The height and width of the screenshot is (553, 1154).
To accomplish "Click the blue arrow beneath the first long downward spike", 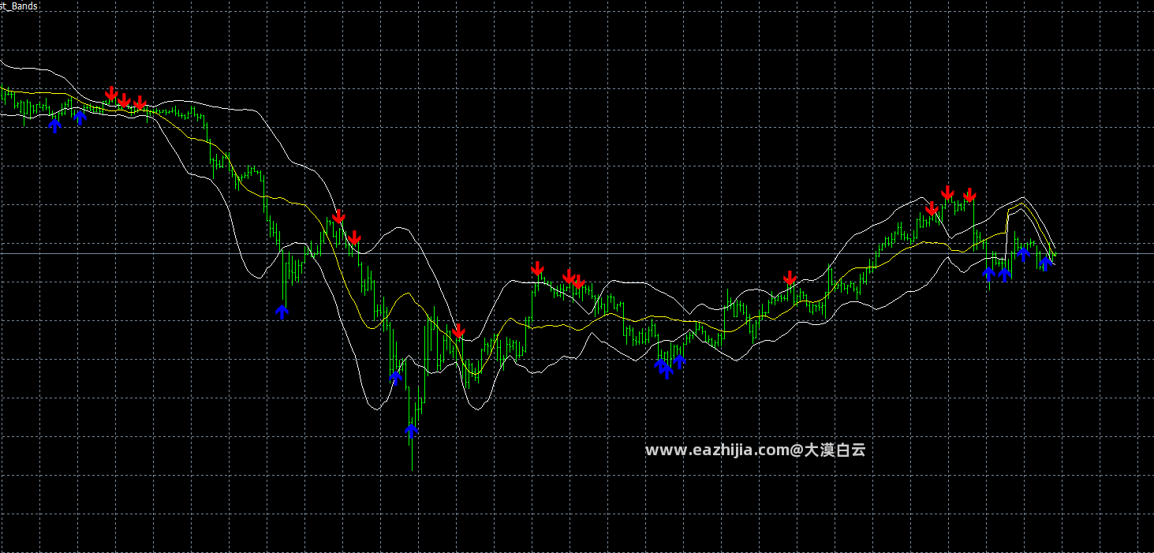I will click(x=282, y=312).
